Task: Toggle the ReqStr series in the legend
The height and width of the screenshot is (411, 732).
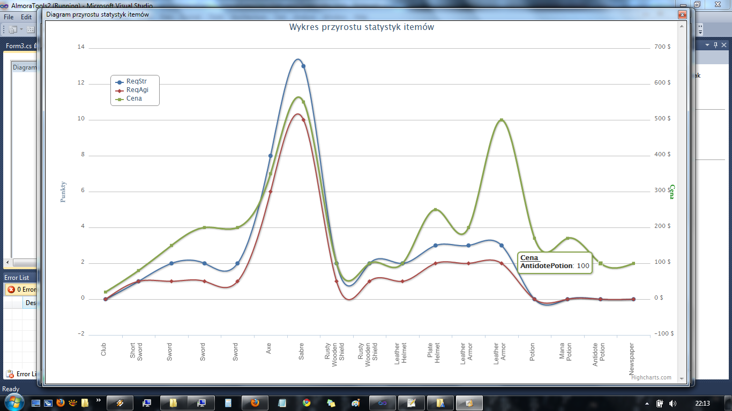Action: tap(136, 81)
